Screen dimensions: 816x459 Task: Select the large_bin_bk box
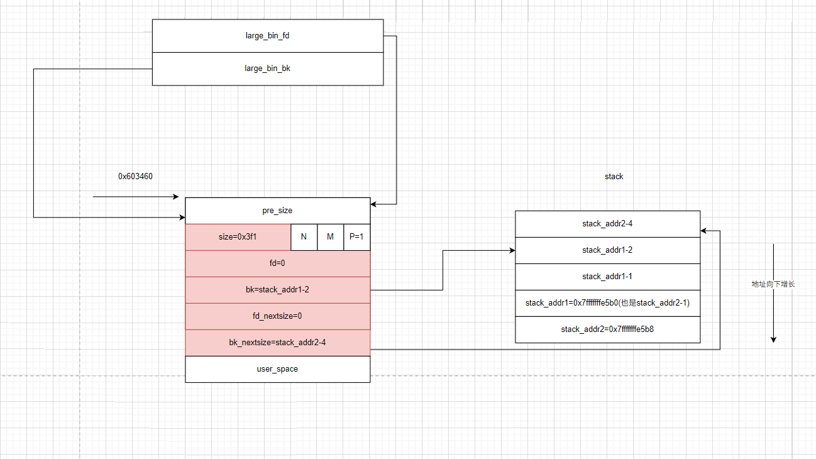point(267,69)
